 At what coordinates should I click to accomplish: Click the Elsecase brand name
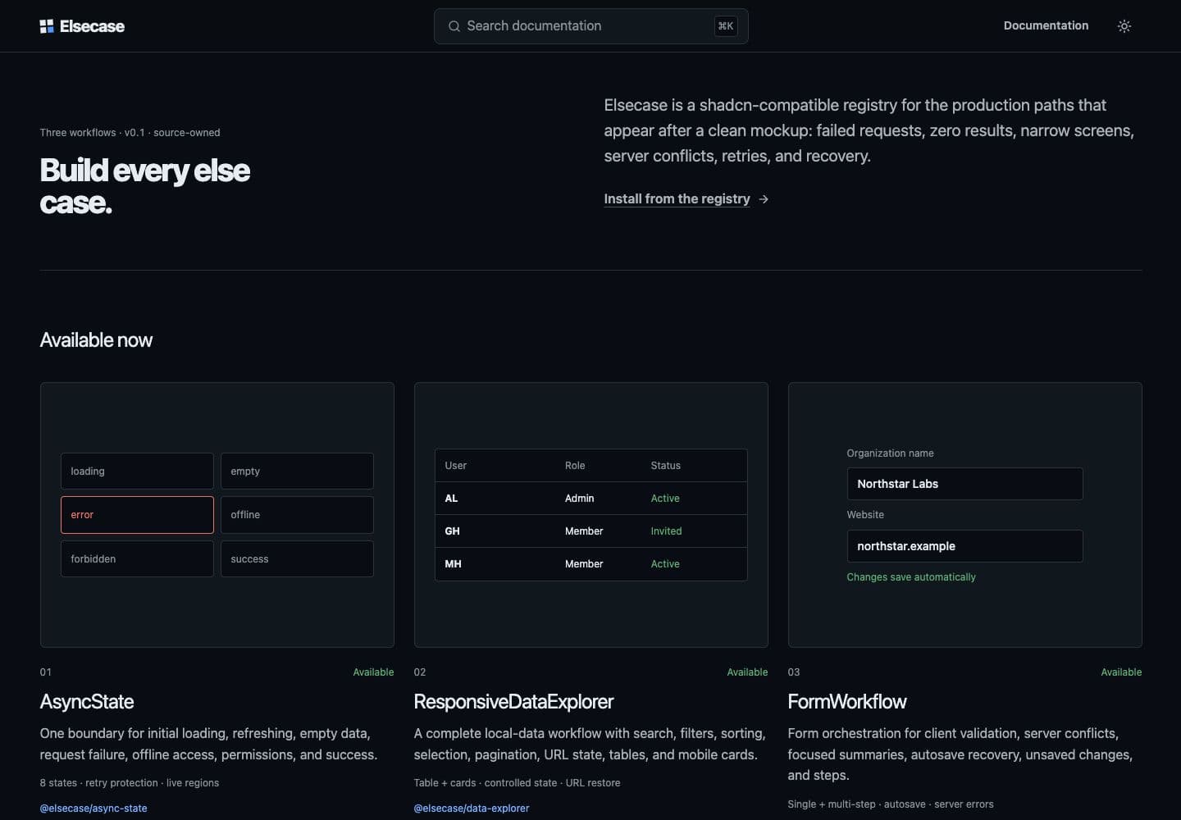(92, 26)
